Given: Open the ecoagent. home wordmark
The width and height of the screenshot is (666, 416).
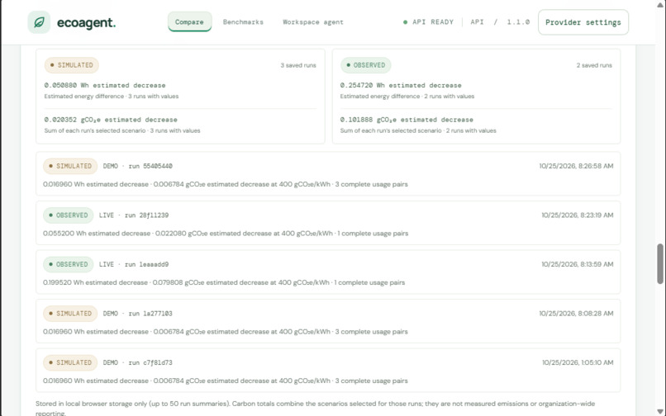Looking at the screenshot, I should pyautogui.click(x=86, y=22).
